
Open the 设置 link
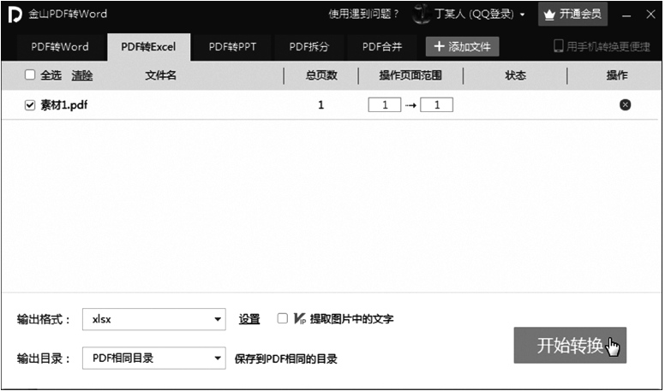click(249, 319)
